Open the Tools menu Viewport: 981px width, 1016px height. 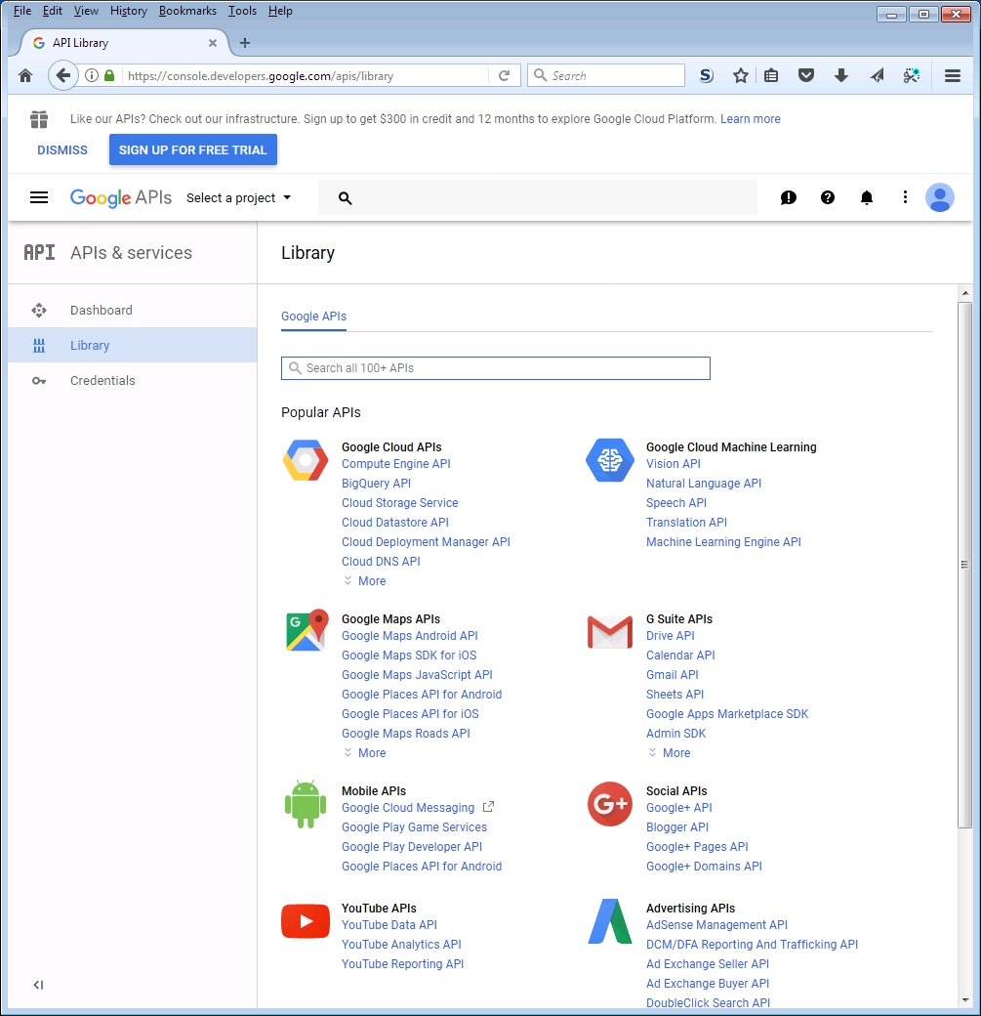(x=242, y=11)
